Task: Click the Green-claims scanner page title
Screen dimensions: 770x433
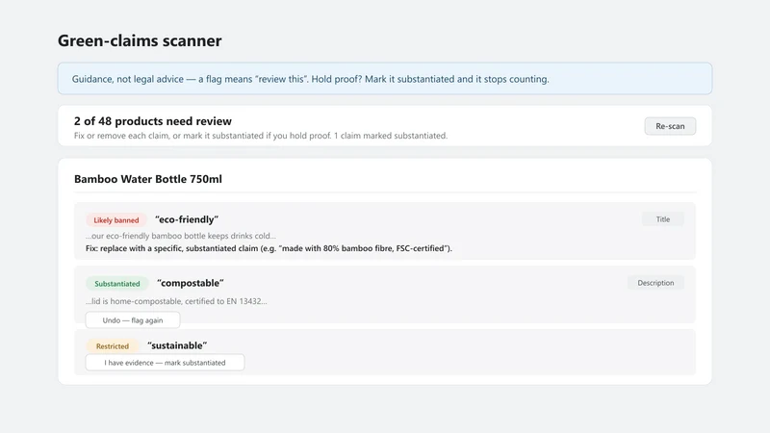Action: pyautogui.click(x=140, y=40)
